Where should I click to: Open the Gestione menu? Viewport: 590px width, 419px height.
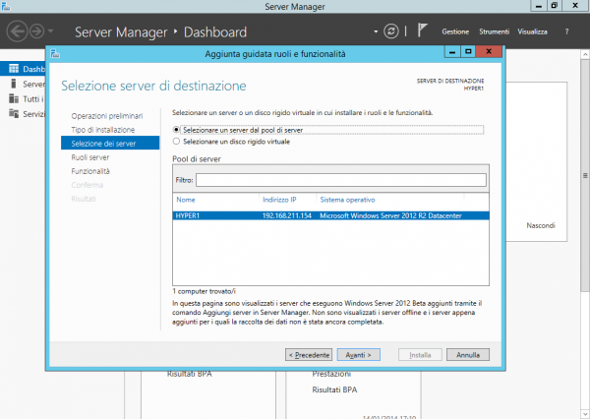pos(455,31)
